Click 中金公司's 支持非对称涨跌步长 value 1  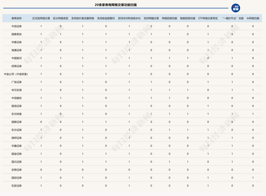(129, 74)
